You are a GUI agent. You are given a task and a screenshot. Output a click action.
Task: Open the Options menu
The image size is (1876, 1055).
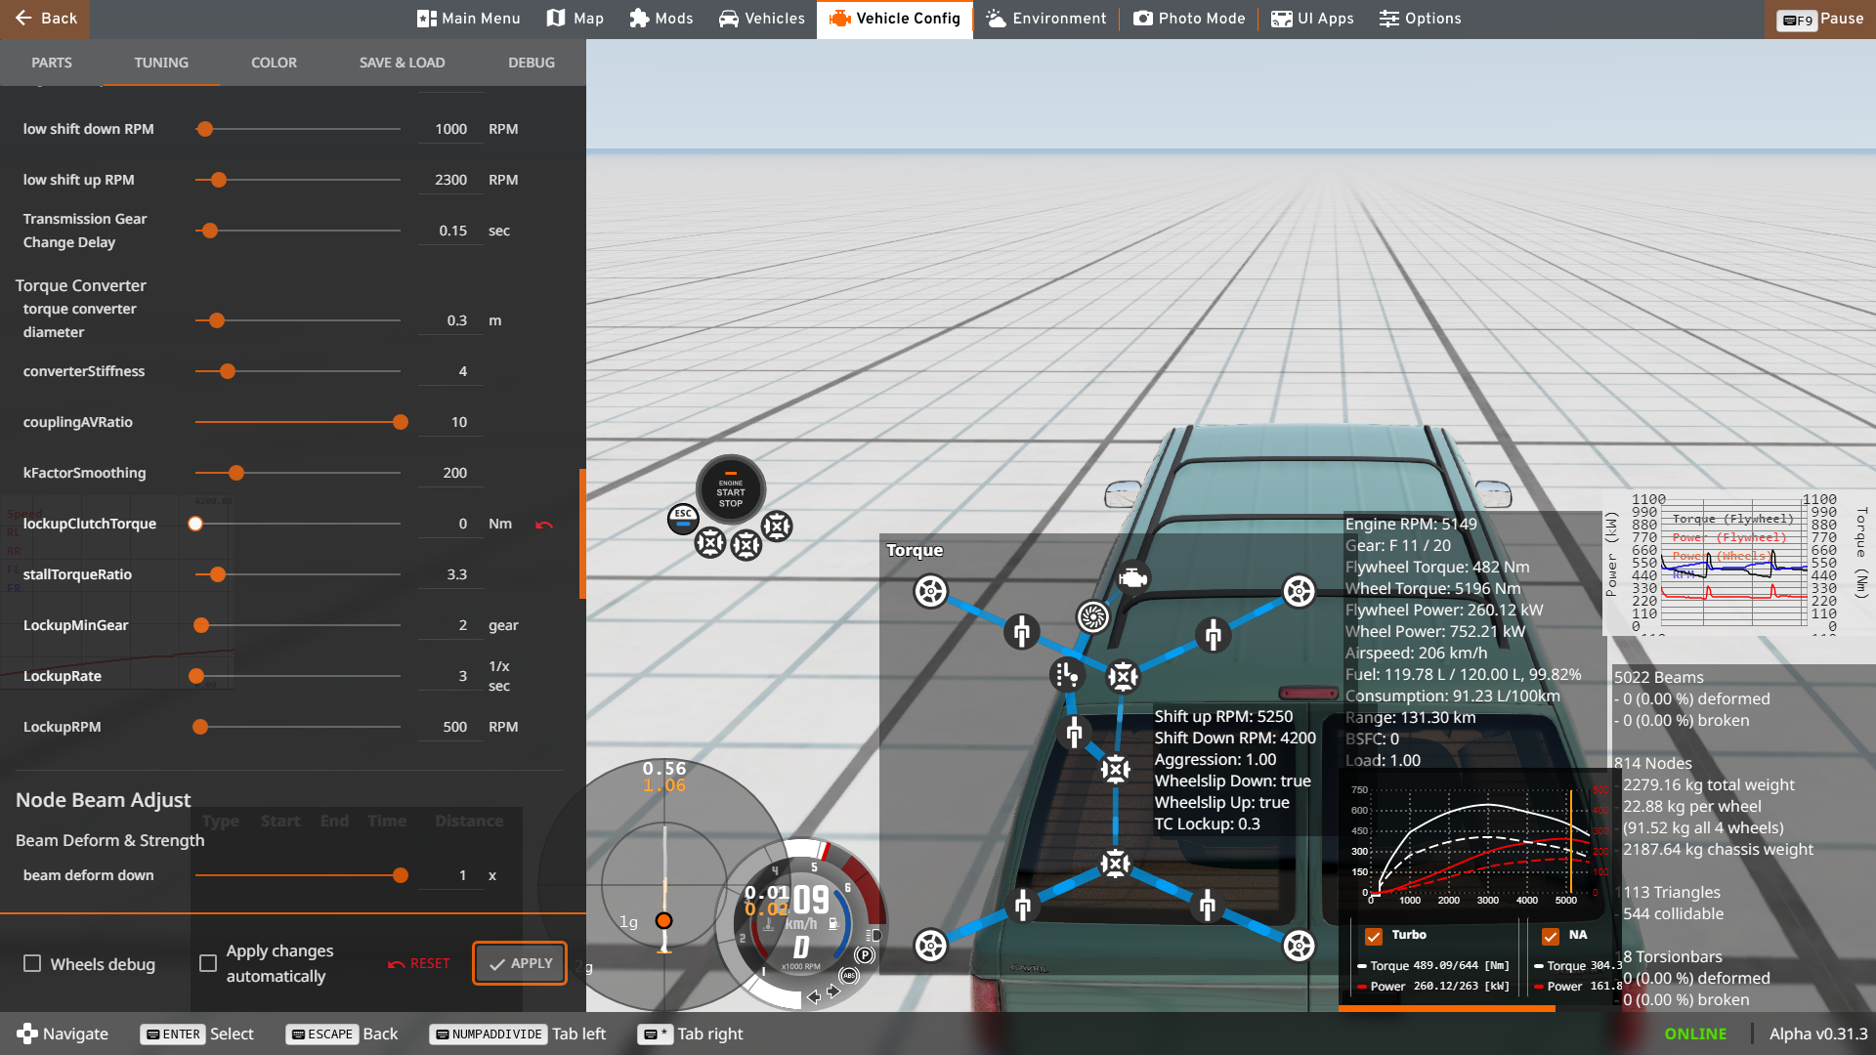click(1421, 19)
